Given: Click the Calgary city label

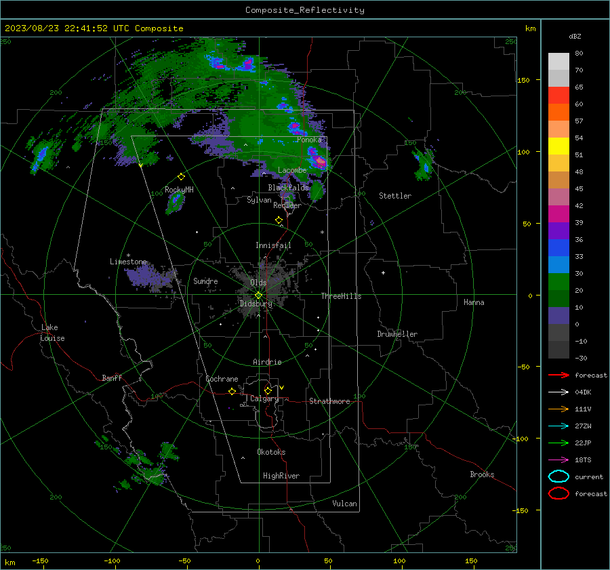Looking at the screenshot, I should coord(264,399).
